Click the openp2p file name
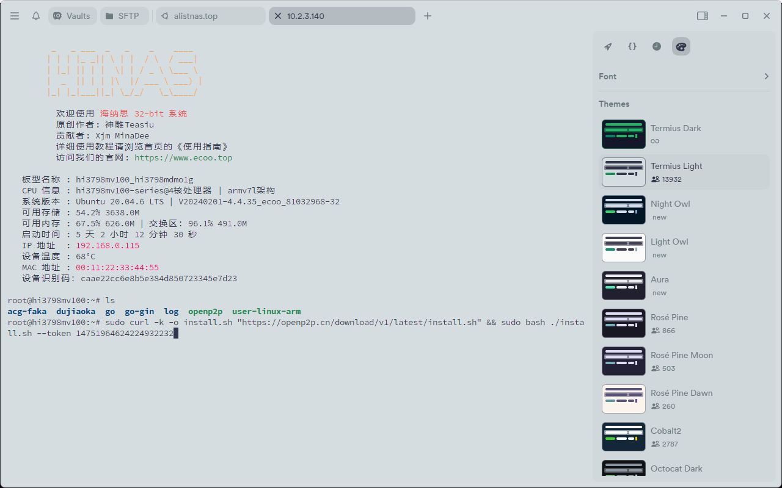Viewport: 782px width, 488px height. (x=205, y=311)
